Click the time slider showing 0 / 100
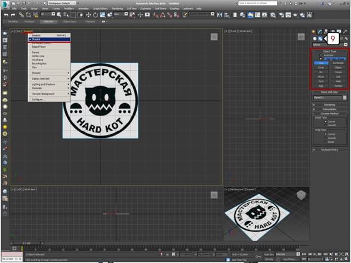The width and height of the screenshot is (351, 263). pos(26,243)
